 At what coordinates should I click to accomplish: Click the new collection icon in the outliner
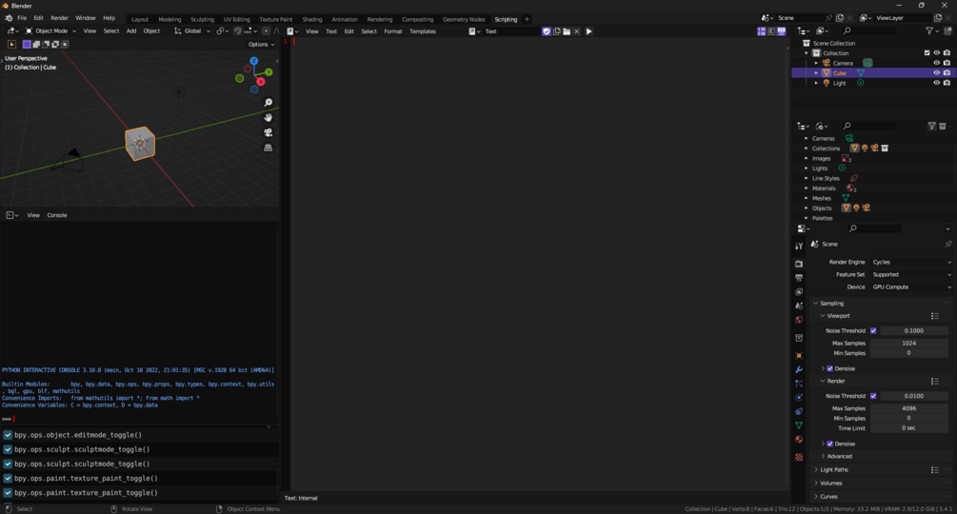[947, 31]
